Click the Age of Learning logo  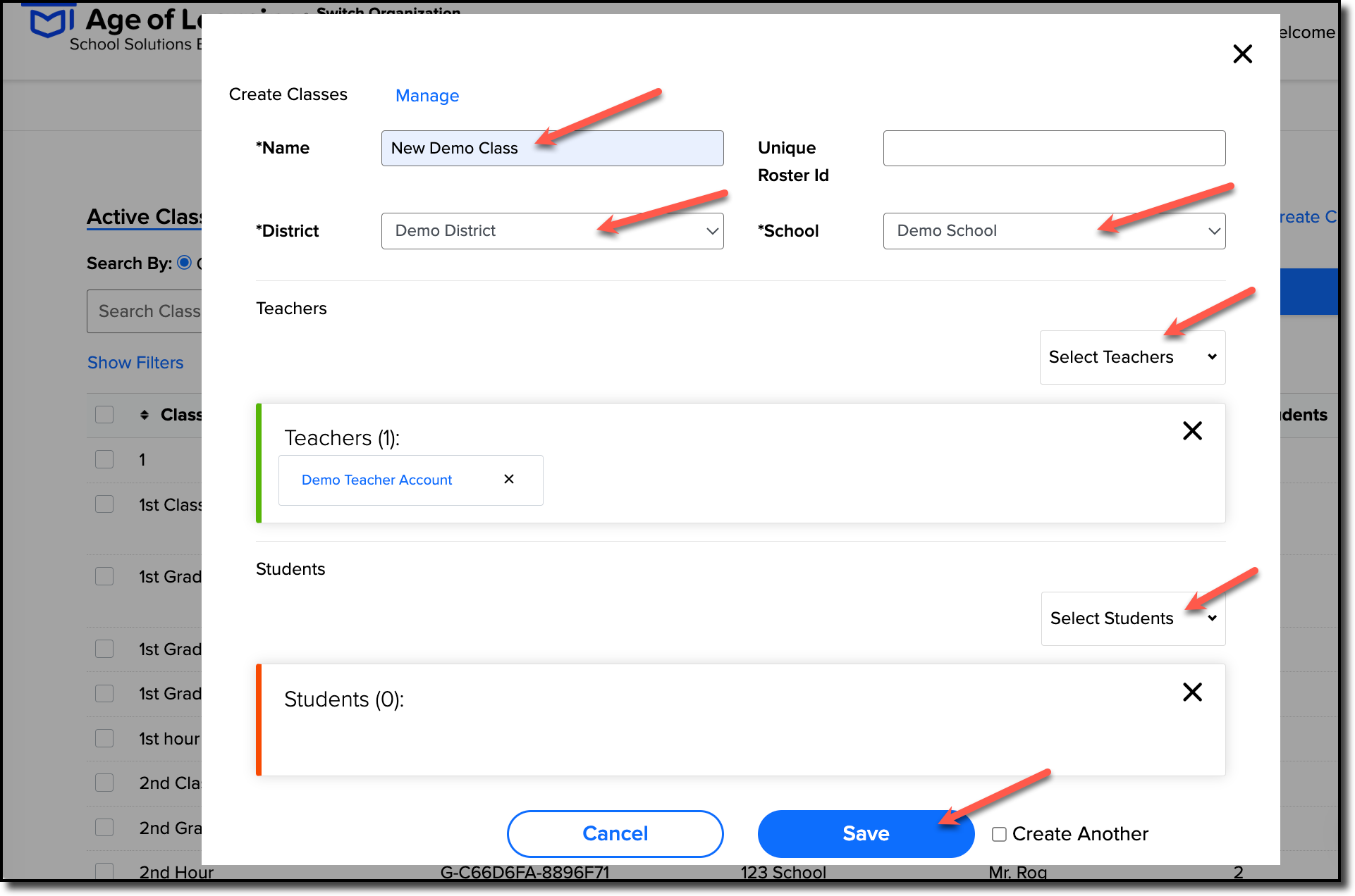coord(116,28)
